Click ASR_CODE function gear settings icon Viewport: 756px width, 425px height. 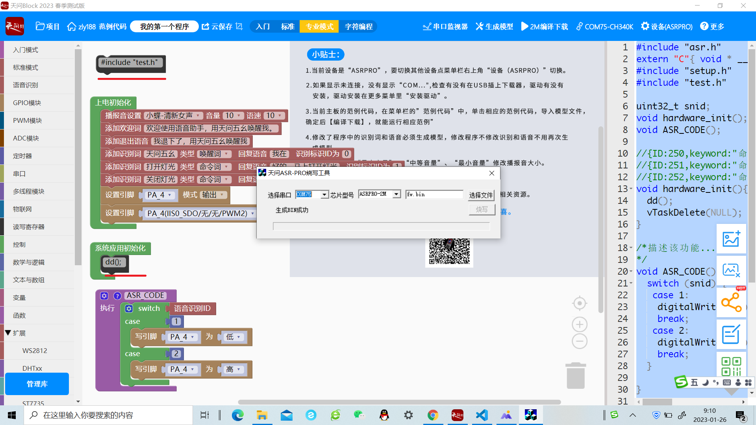(x=104, y=296)
